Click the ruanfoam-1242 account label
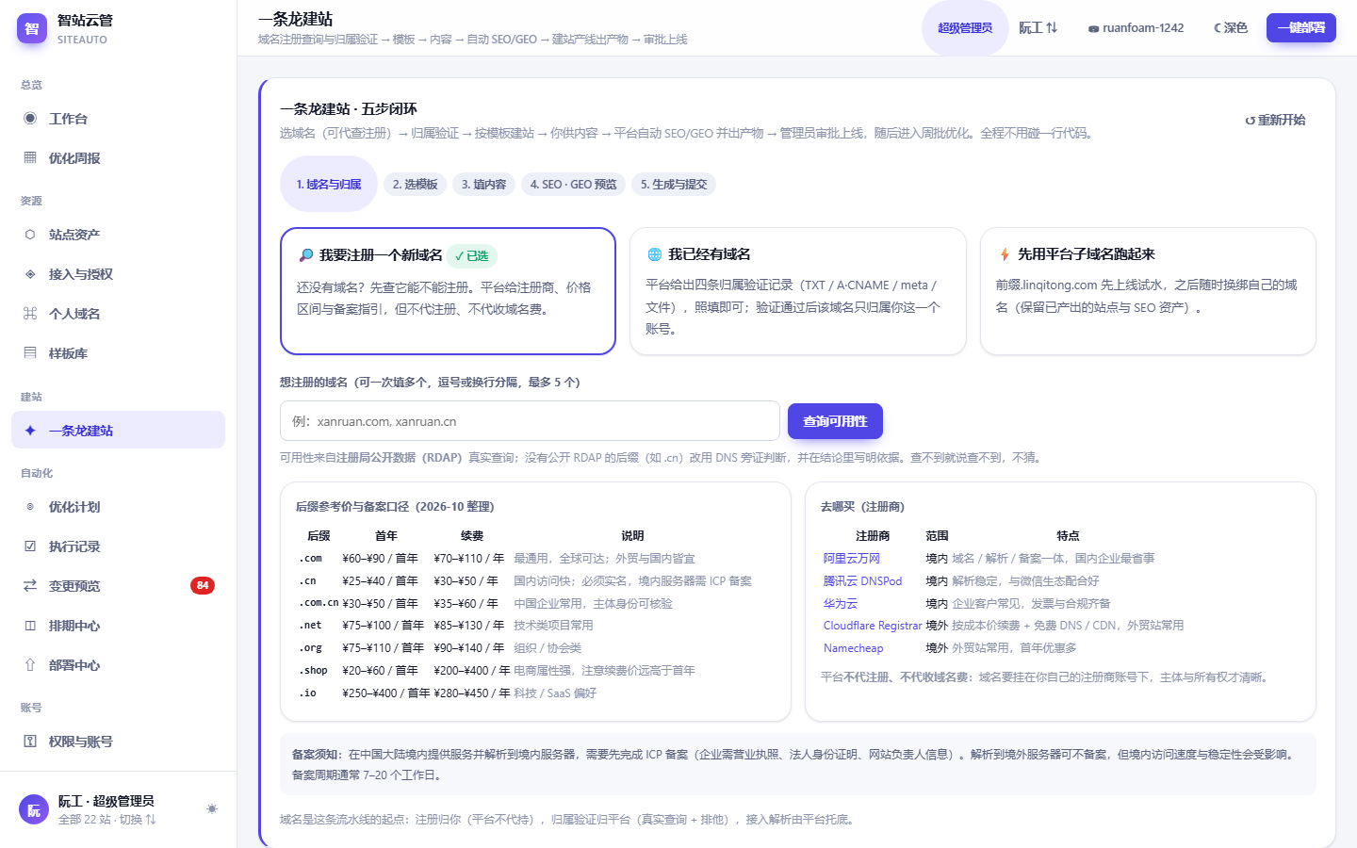The width and height of the screenshot is (1357, 848). (x=1136, y=28)
